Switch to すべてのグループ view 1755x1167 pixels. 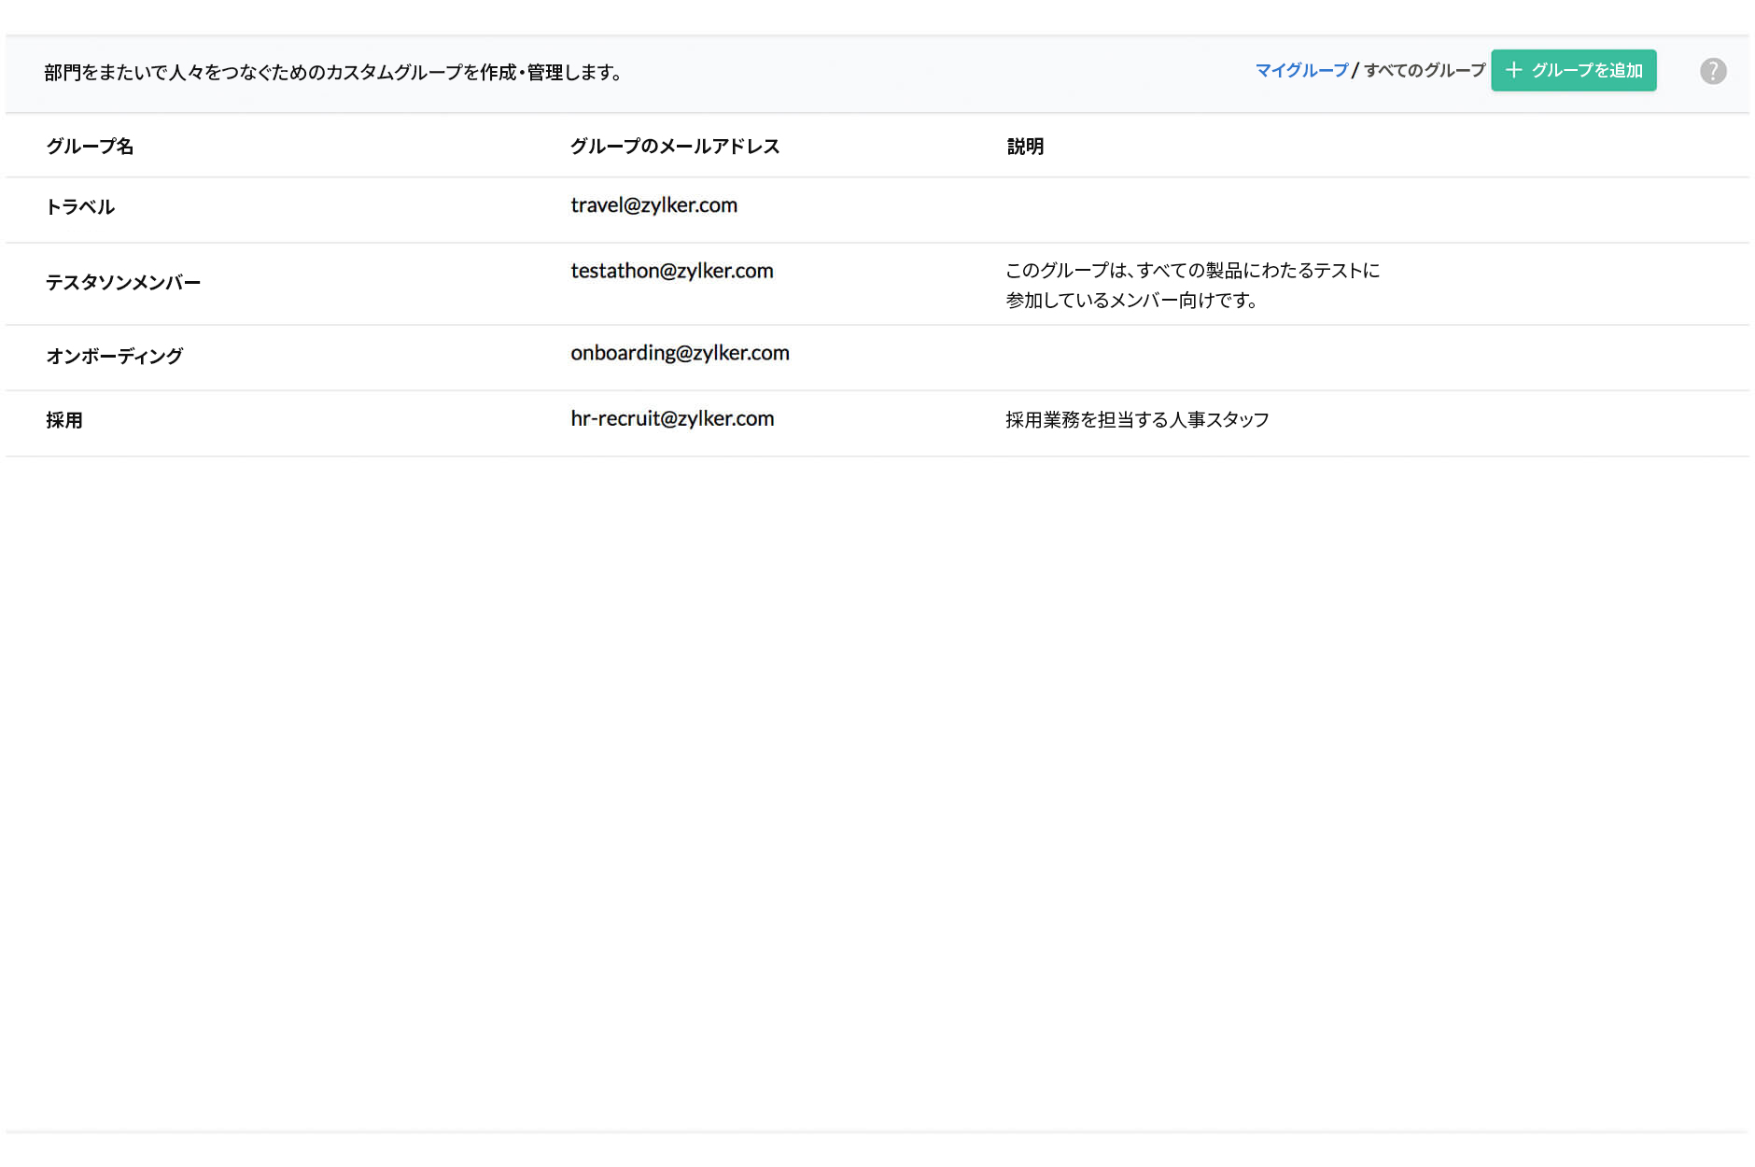coord(1423,69)
